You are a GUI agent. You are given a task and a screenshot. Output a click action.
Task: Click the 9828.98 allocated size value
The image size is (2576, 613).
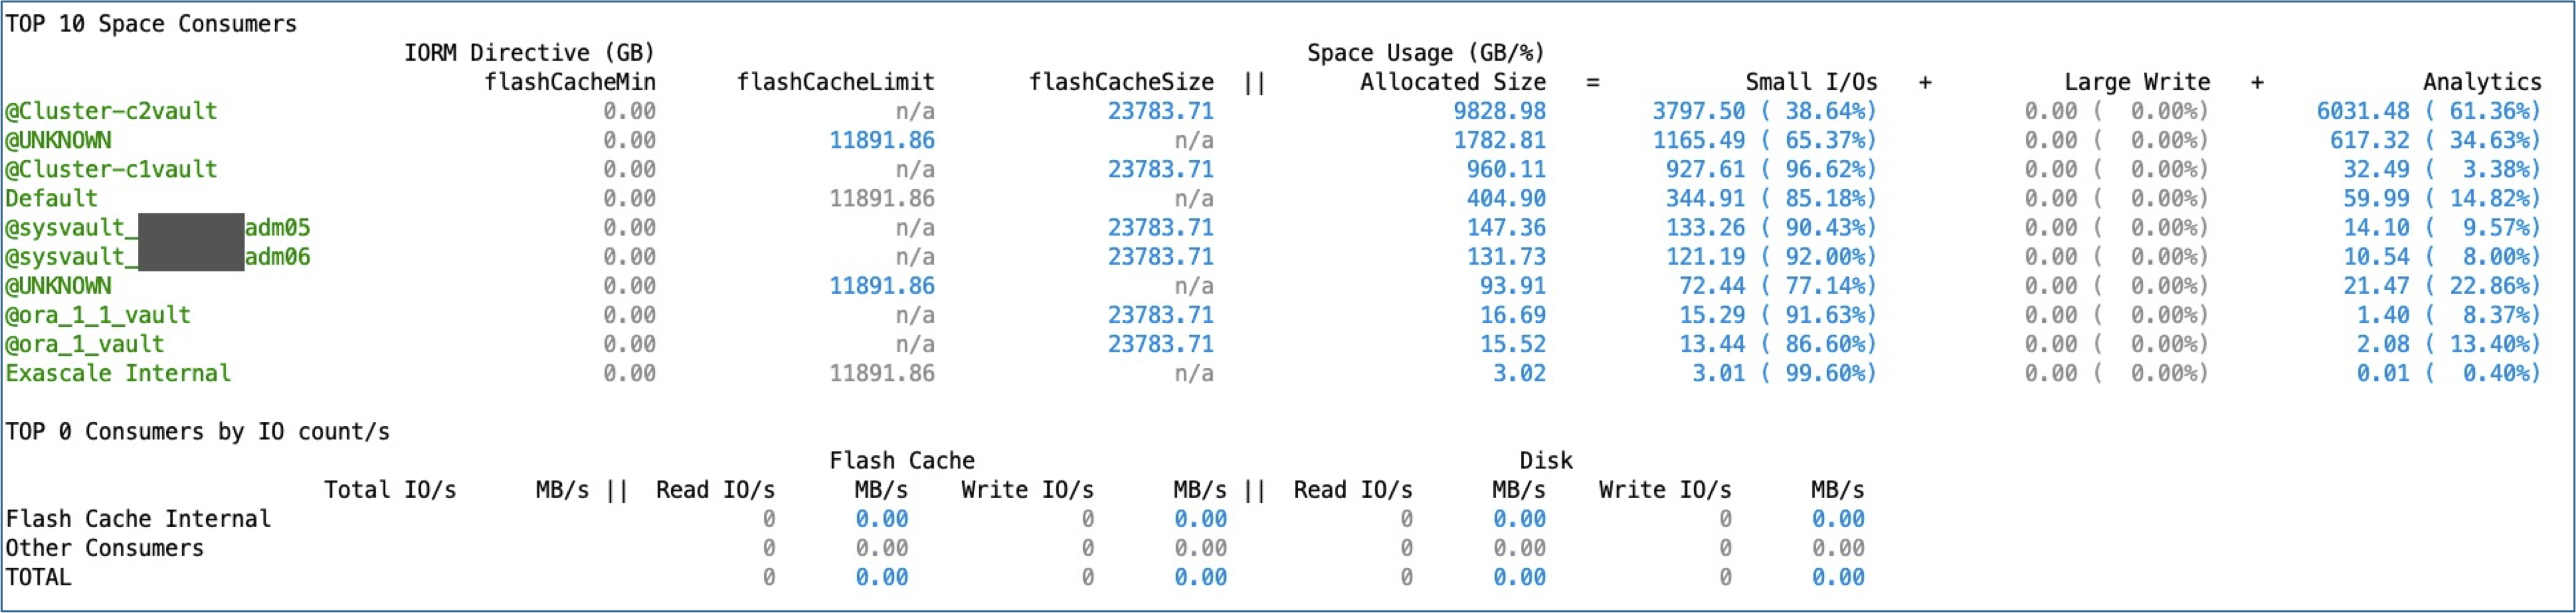click(1499, 111)
